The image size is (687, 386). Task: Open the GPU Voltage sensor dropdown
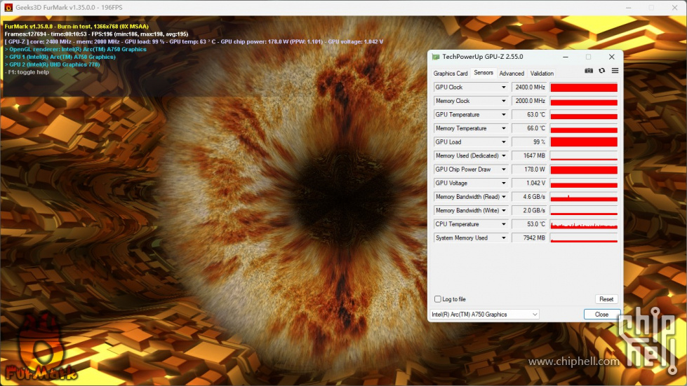point(503,183)
